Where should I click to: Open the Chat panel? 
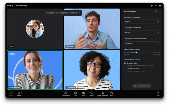tap(75, 94)
